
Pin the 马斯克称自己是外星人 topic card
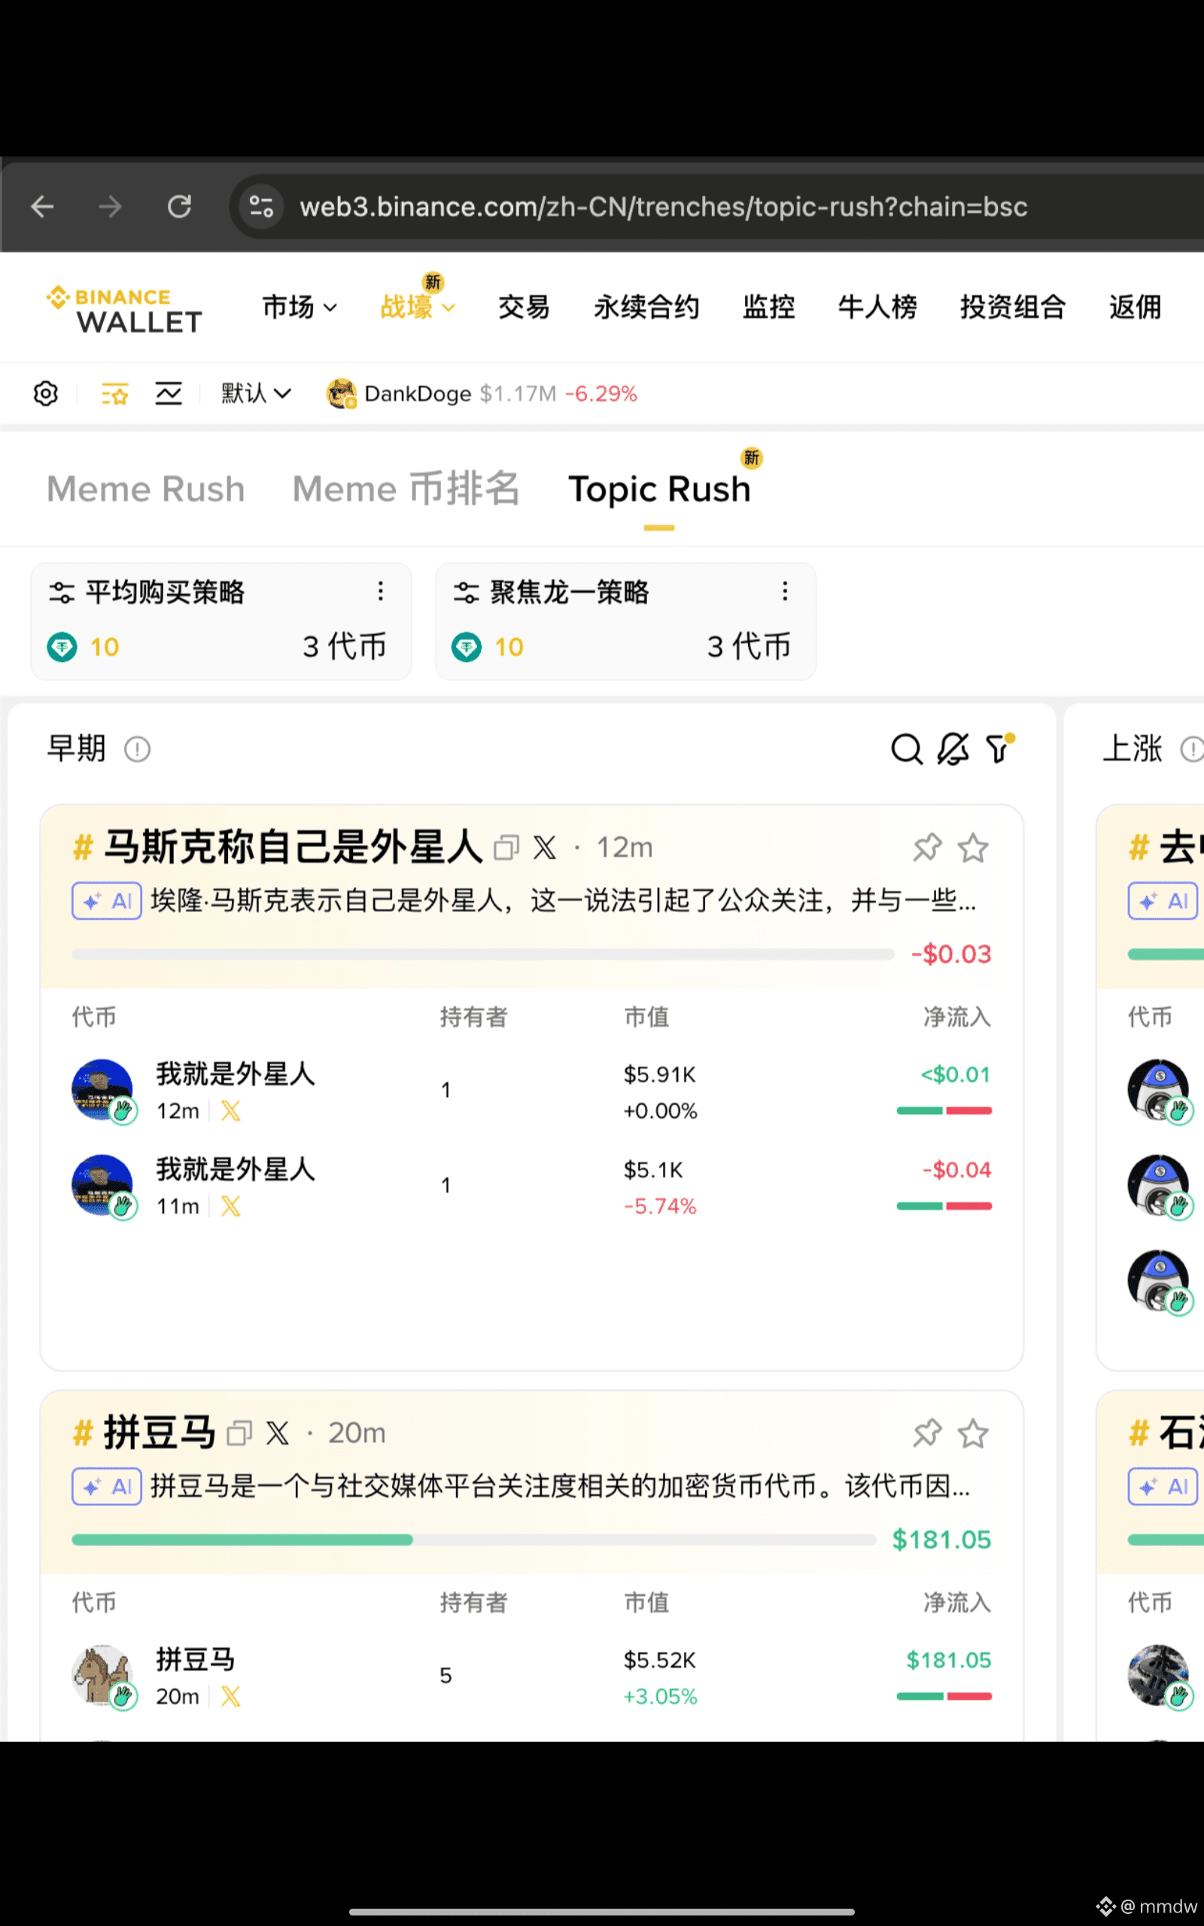927,848
